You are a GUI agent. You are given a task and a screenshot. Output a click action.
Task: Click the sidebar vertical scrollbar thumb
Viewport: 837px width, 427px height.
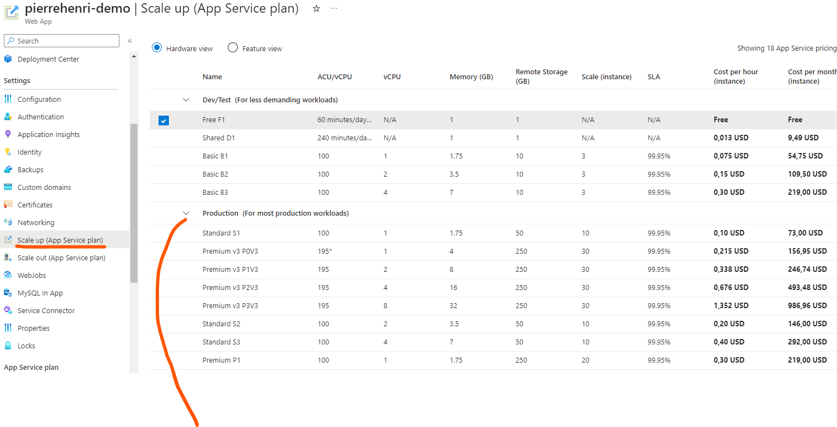point(134,204)
